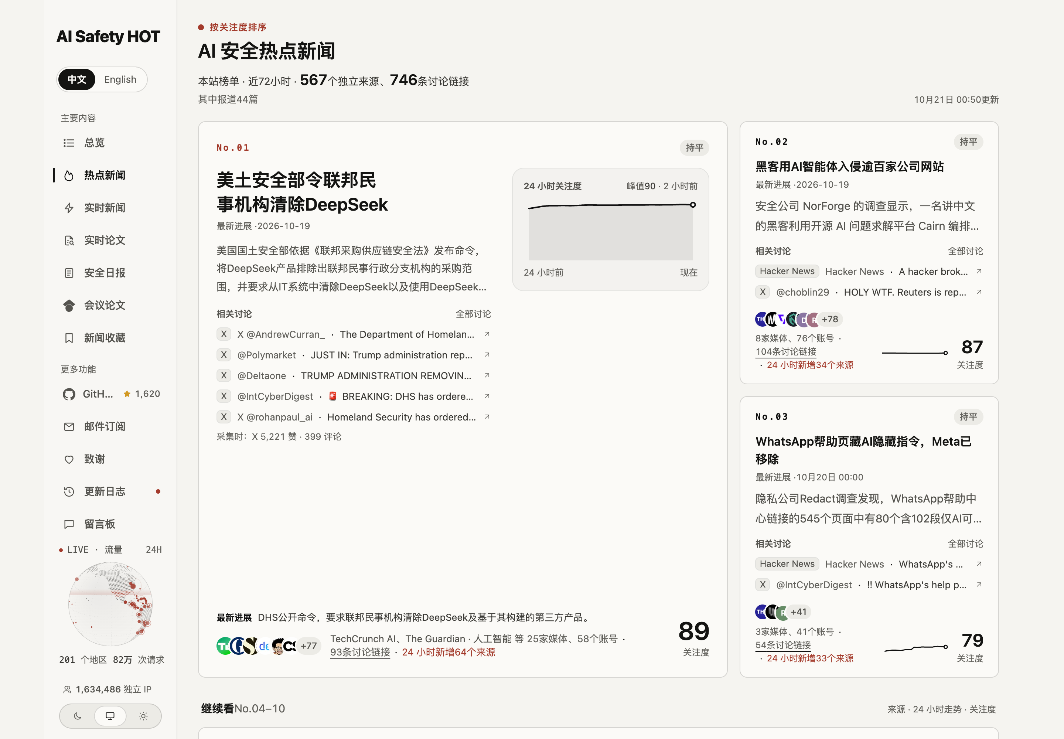This screenshot has height=739, width=1064.
Task: Open 新闻收藏 bookmark icon
Action: pyautogui.click(x=69, y=338)
